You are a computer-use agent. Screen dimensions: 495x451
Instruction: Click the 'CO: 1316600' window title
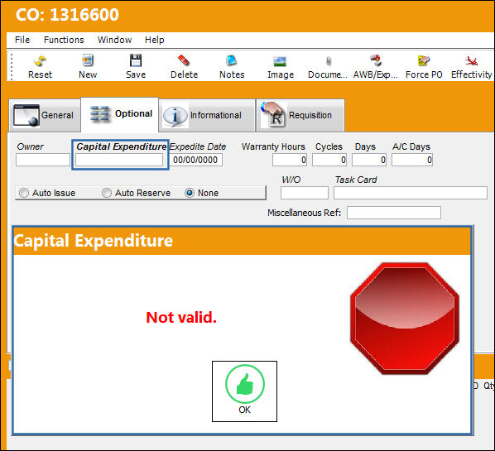67,15
